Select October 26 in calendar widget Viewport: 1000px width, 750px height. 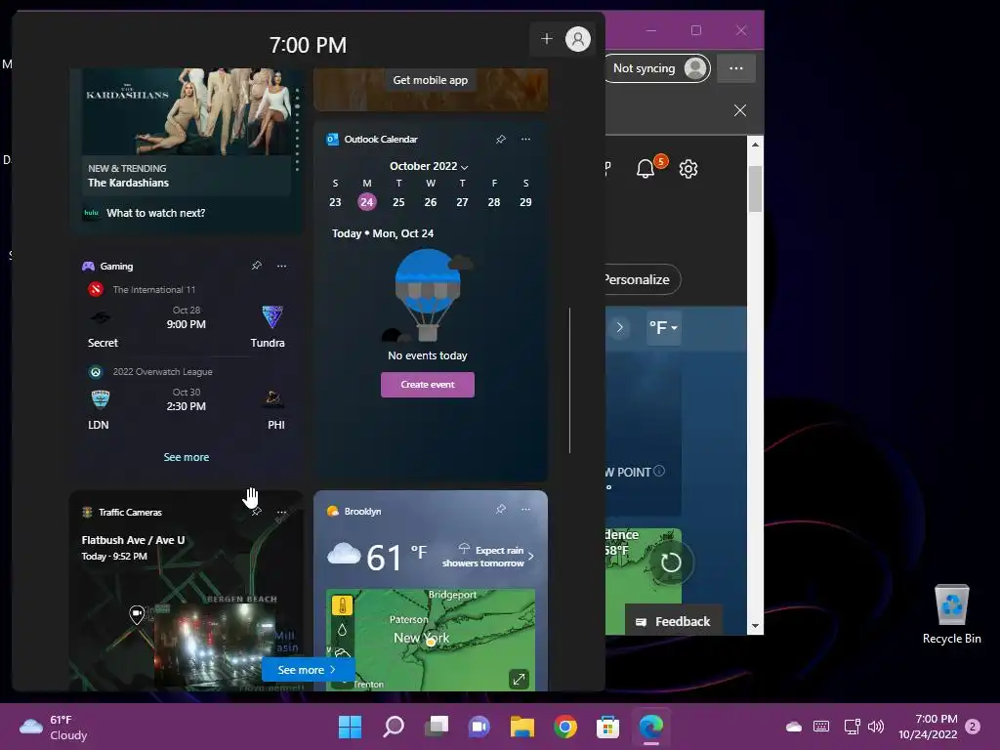[431, 202]
